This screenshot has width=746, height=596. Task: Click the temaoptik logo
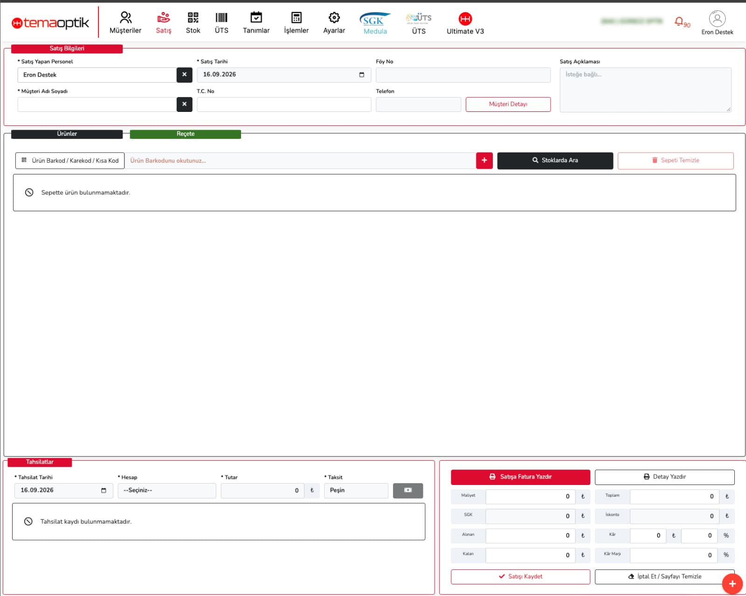pyautogui.click(x=50, y=22)
